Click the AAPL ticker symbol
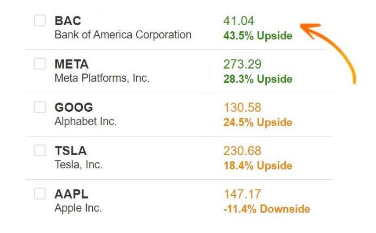 (x=71, y=194)
